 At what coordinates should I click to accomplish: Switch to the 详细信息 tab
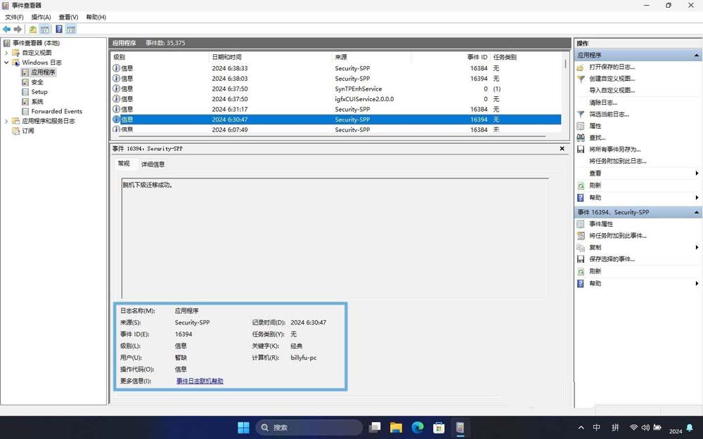[x=153, y=163]
